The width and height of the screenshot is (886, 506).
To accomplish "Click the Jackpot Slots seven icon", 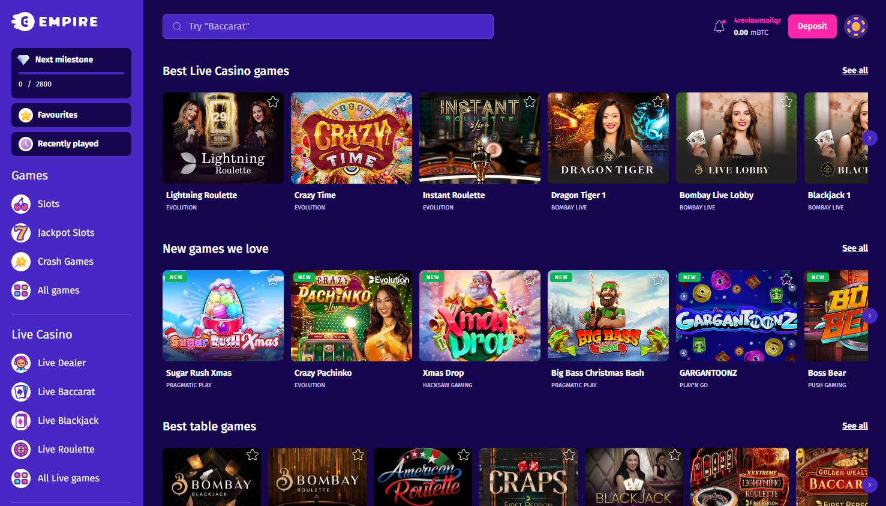I will click(x=21, y=233).
